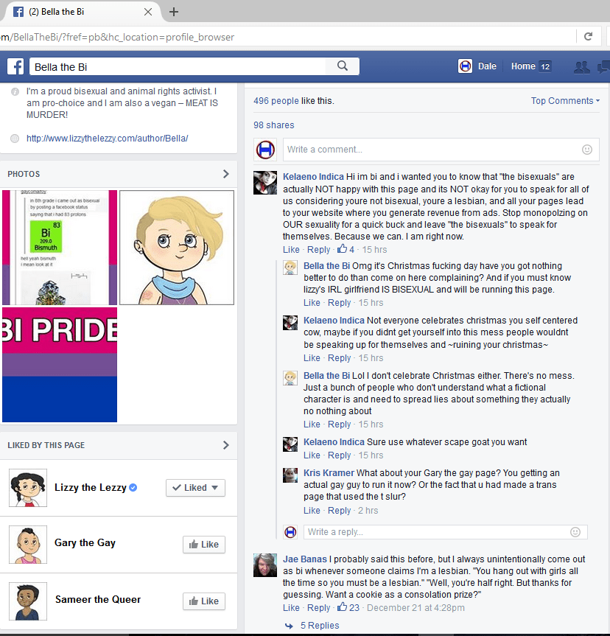Go to Home in top bar
This screenshot has height=636, width=610.
[523, 66]
